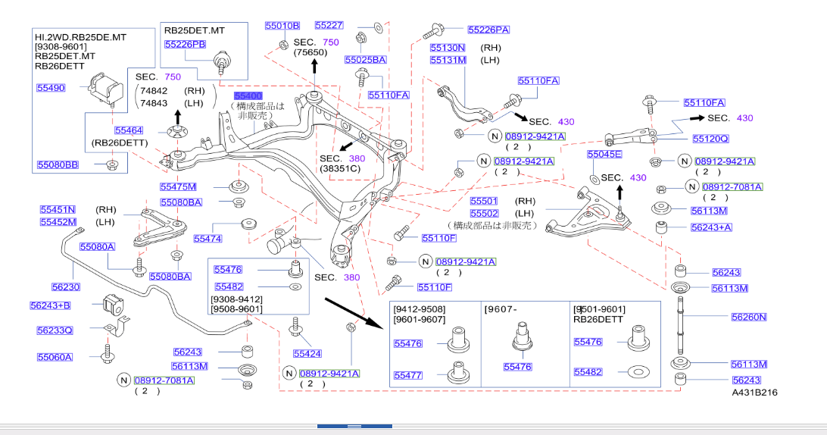Click diagram code A431B216
827x435 pixels.
pos(754,393)
